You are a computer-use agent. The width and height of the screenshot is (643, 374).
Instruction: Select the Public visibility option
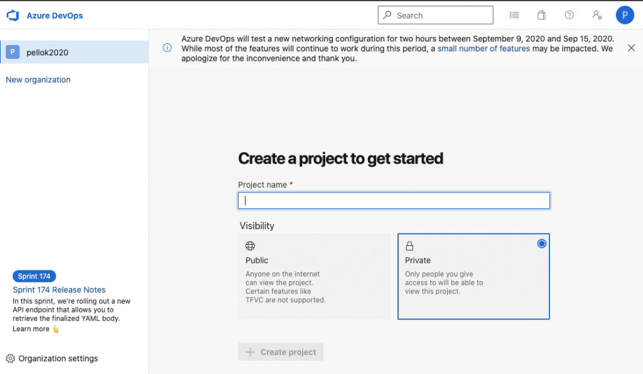point(314,277)
